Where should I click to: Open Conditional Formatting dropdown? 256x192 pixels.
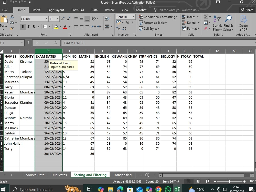tap(158, 17)
